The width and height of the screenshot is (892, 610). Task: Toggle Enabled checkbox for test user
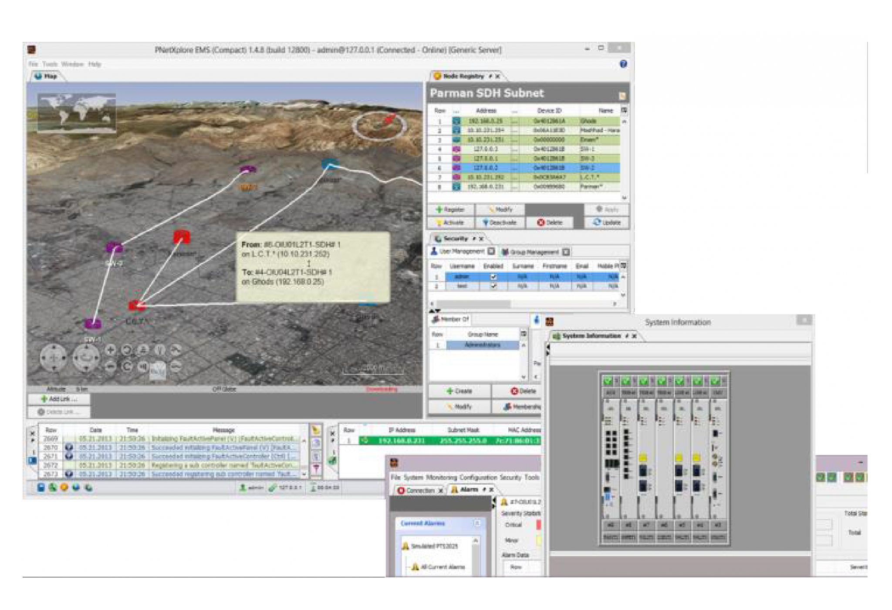(493, 286)
